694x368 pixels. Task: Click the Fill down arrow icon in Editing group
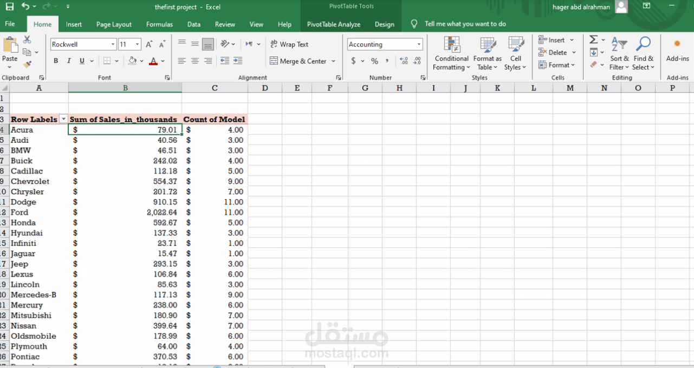594,52
